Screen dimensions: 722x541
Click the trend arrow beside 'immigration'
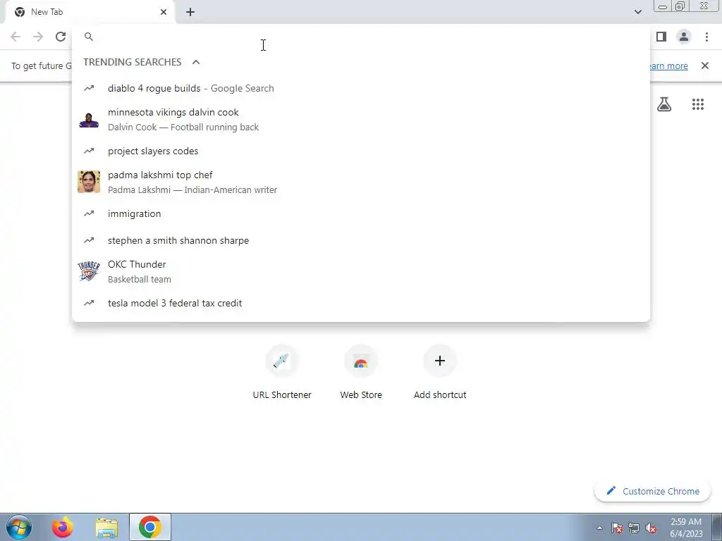pyautogui.click(x=89, y=213)
